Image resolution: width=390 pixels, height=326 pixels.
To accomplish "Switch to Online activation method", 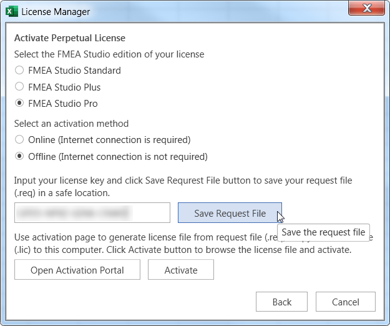I will click(x=20, y=140).
